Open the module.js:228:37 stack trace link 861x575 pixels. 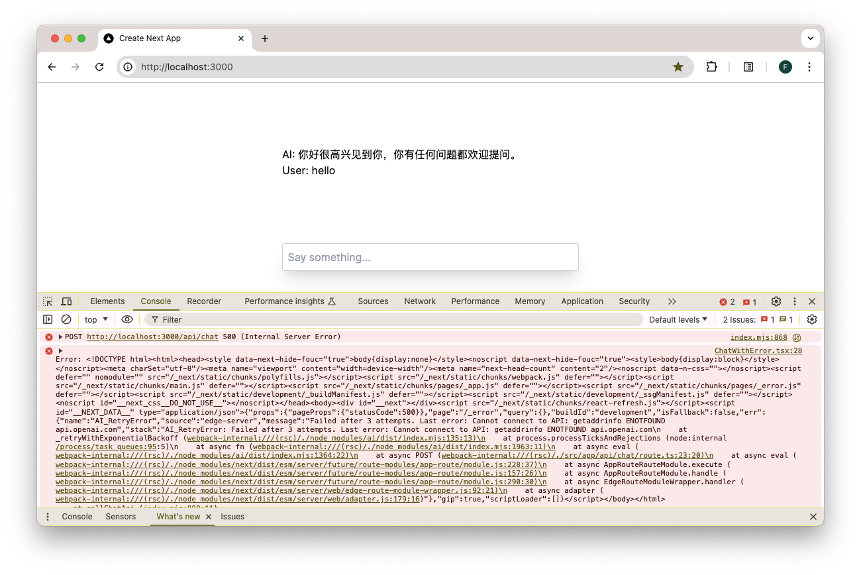pos(301,464)
